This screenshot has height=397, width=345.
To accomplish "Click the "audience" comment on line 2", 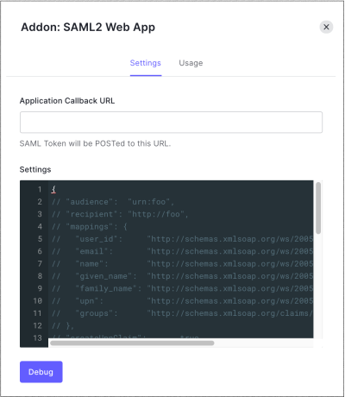I will 113,202.
